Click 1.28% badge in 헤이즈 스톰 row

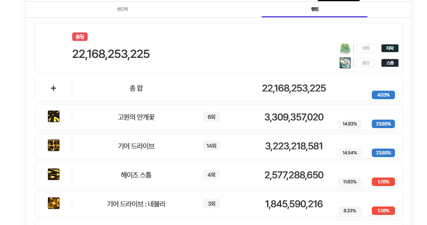pos(383,182)
